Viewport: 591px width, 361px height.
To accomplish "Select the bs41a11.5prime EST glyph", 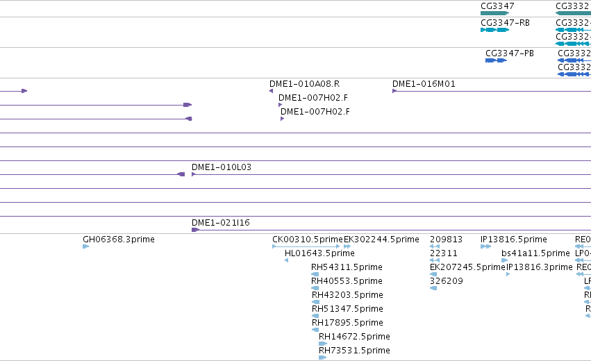I will coord(505,260).
